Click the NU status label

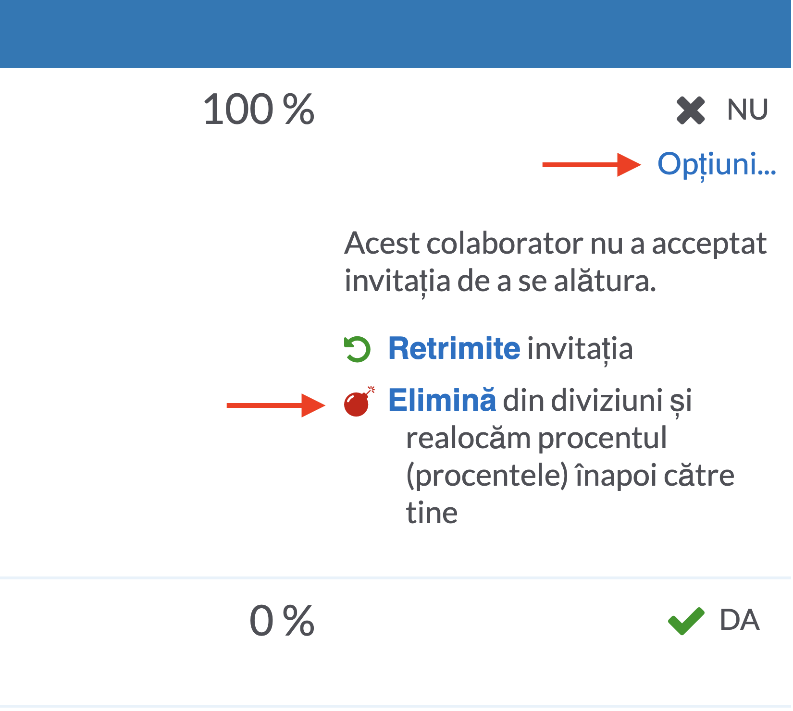(748, 110)
